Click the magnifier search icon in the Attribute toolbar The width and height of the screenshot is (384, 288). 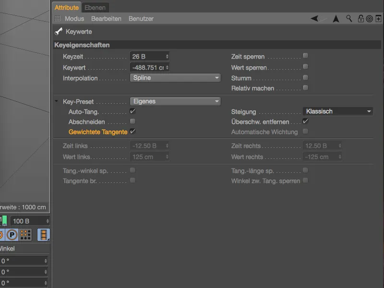pyautogui.click(x=348, y=18)
